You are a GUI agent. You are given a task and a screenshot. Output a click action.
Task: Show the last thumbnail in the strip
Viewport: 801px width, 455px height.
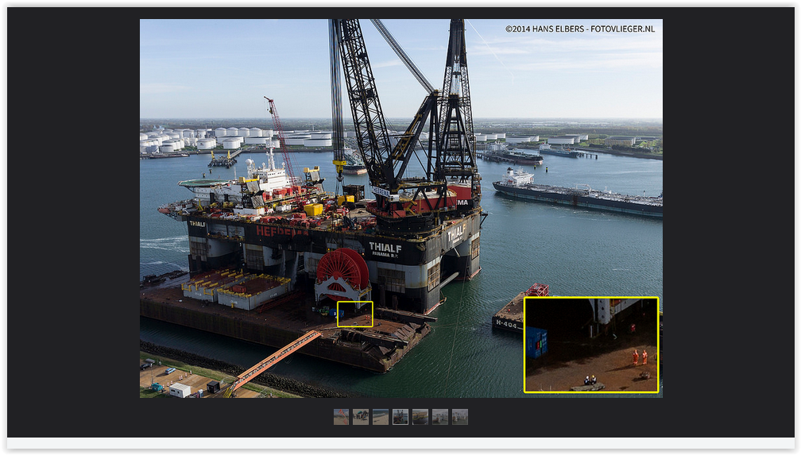[x=460, y=417]
